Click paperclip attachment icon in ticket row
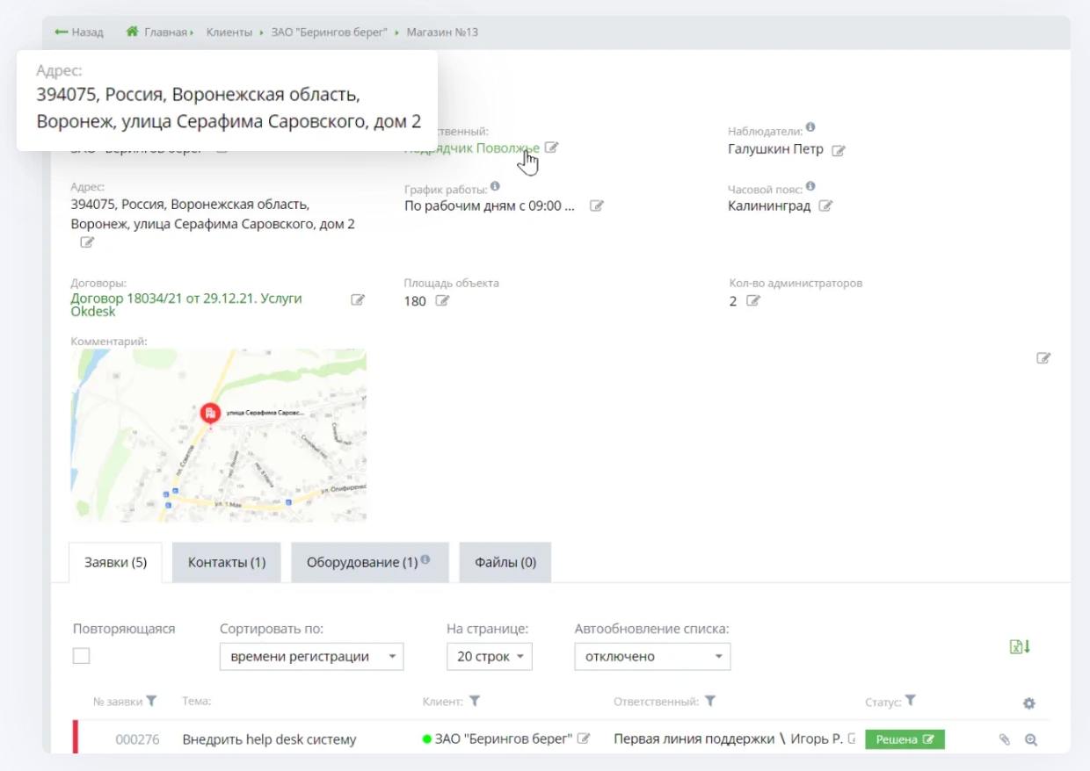 [x=1005, y=740]
